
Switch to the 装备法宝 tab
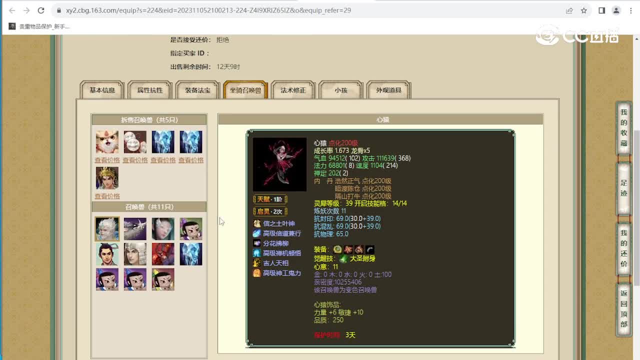[197, 90]
